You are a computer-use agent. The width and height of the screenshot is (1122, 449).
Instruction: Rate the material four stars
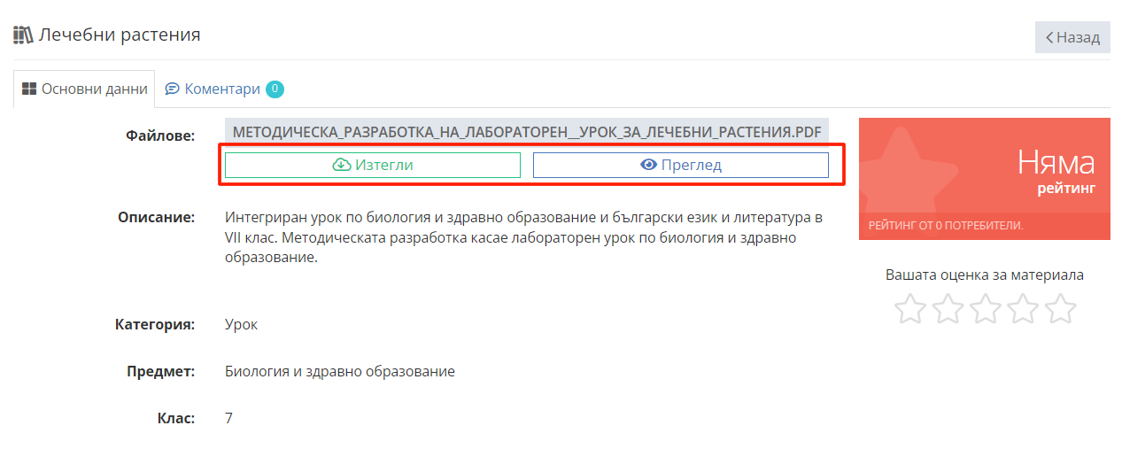click(x=1023, y=309)
